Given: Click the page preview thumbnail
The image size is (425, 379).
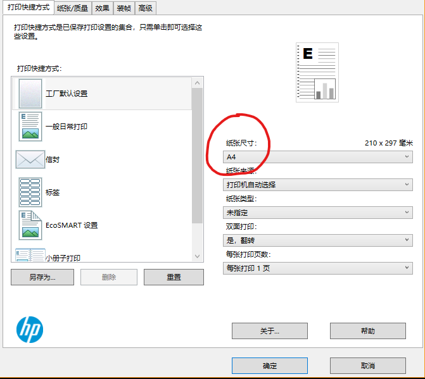Looking at the screenshot, I should click(x=317, y=72).
